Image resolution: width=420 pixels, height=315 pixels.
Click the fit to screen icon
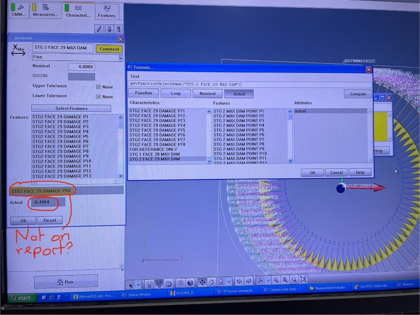303,279
